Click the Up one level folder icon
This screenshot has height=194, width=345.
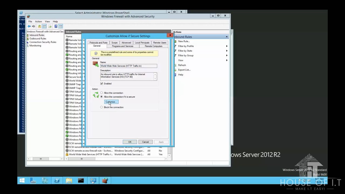(39, 26)
